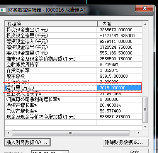Click the 内容 column header
The image size is (158, 153).
(x=120, y=24)
